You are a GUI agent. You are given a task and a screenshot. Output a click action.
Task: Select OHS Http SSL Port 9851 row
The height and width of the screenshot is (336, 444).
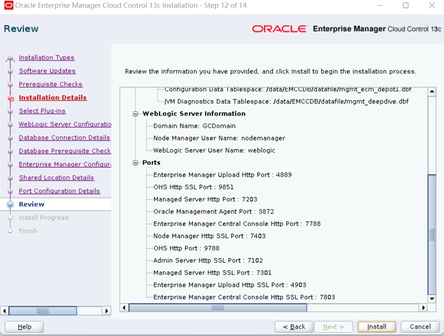(x=194, y=187)
